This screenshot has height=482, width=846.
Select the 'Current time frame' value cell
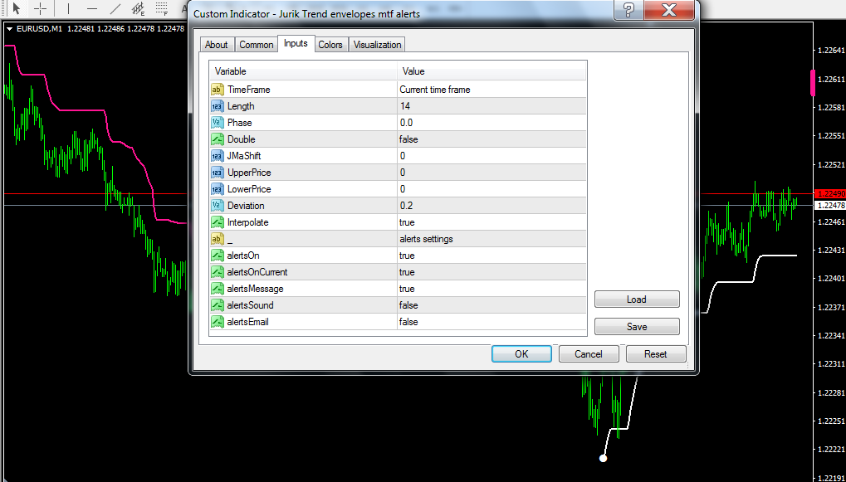[491, 90]
